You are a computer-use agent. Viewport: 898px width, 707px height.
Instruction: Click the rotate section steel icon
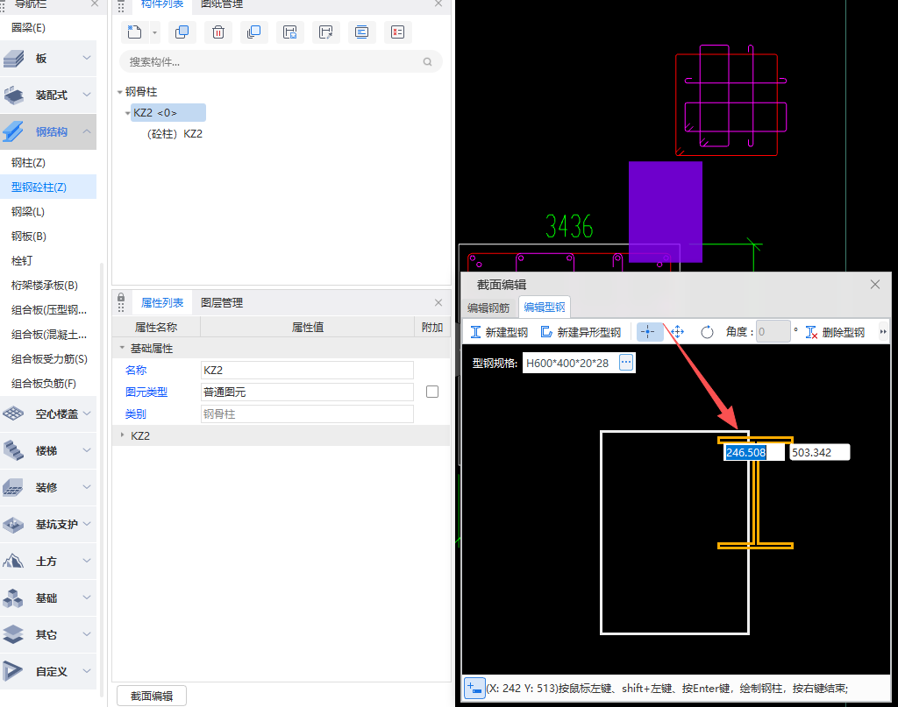(707, 332)
